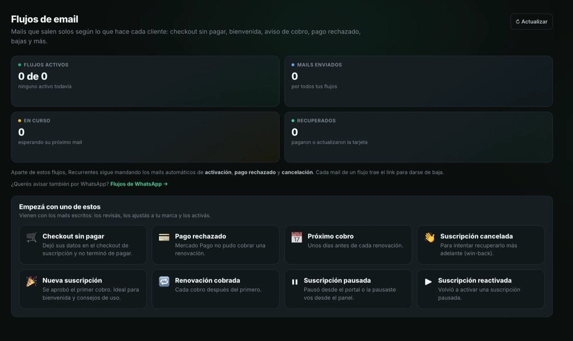Click the Mails enviados stat label

[320, 65]
